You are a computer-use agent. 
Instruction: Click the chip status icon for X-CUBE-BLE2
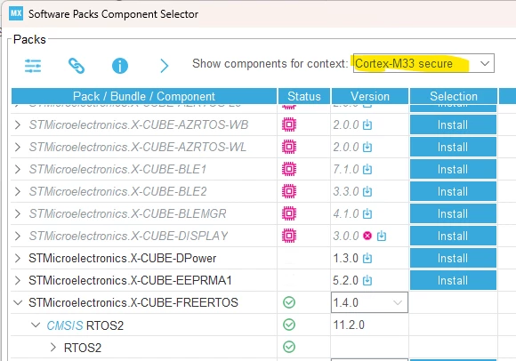pos(289,191)
